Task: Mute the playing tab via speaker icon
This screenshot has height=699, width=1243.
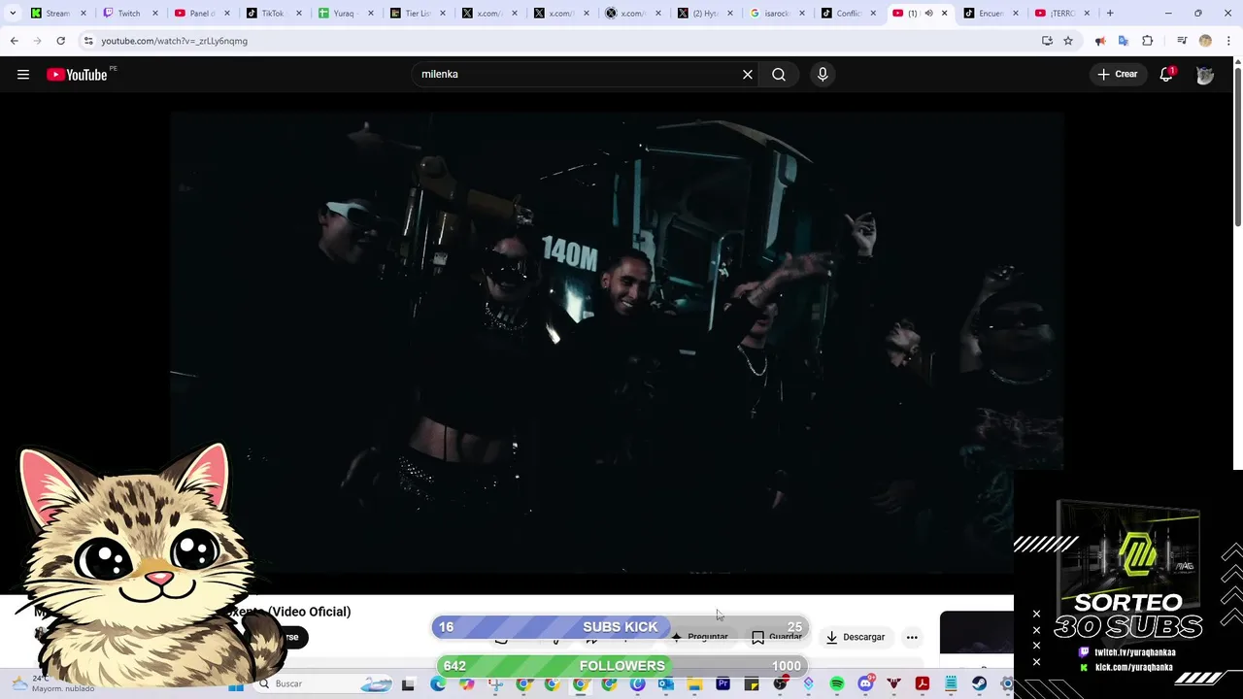Action: point(928,13)
